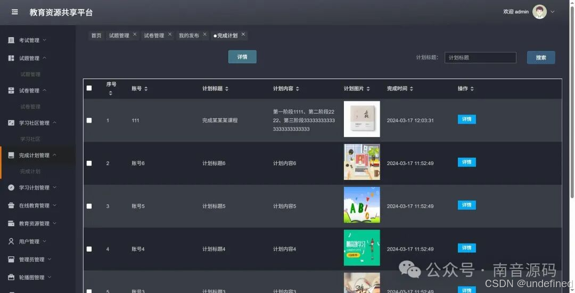The height and width of the screenshot is (293, 575).
Task: Click the 完成计划管理 sidebar icon
Action: point(11,155)
